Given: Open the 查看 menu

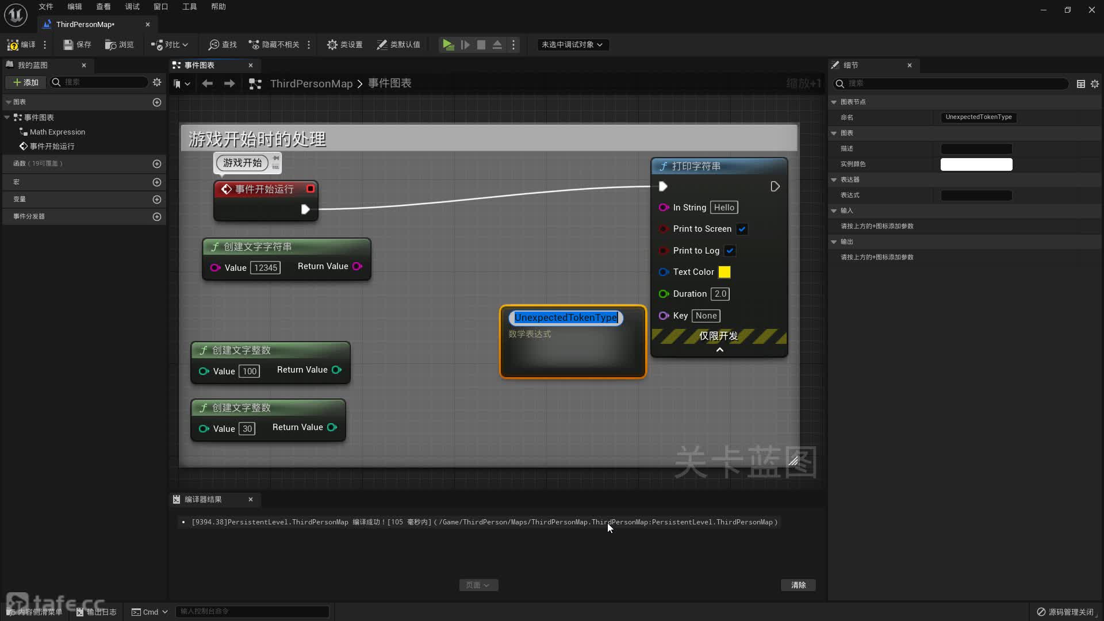Looking at the screenshot, I should tap(103, 7).
